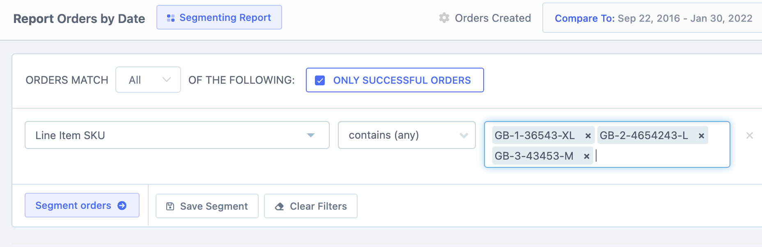Screen dimensions: 762x247
Task: Click the Segmenting Report grid icon
Action: coord(172,17)
